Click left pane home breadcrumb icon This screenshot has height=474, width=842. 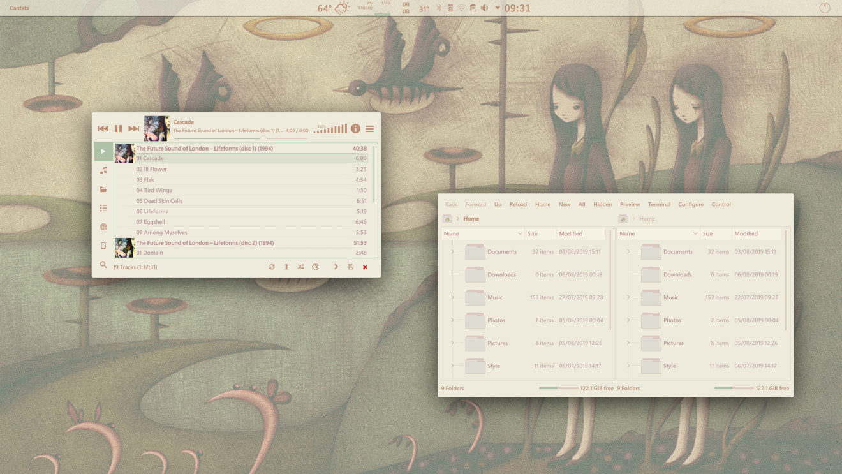pyautogui.click(x=447, y=219)
